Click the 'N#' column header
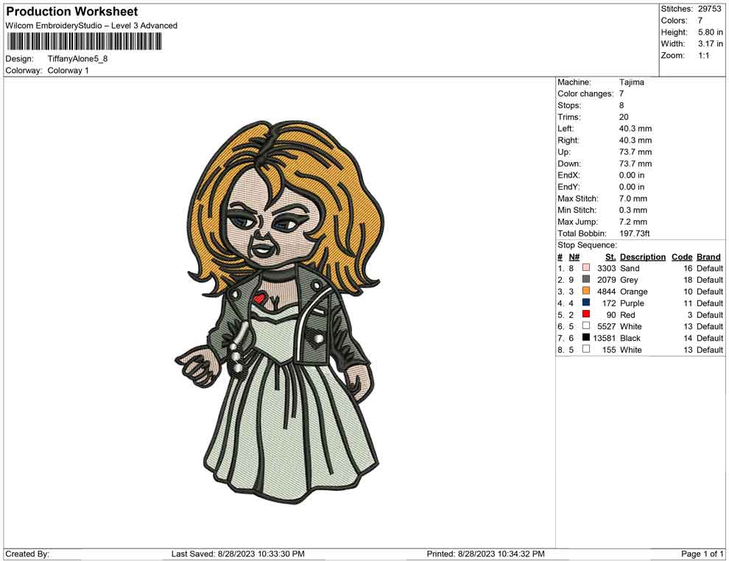729x561 pixels. pyautogui.click(x=574, y=257)
